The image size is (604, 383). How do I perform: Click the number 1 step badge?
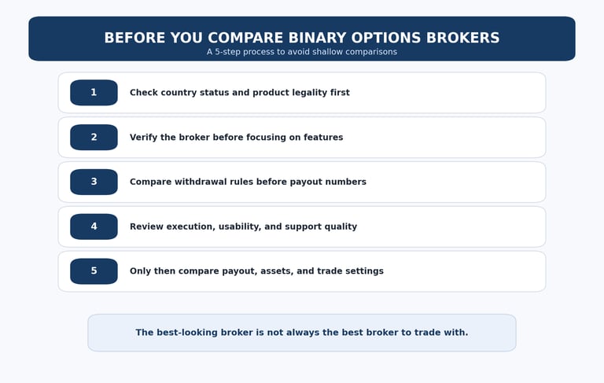(x=94, y=93)
